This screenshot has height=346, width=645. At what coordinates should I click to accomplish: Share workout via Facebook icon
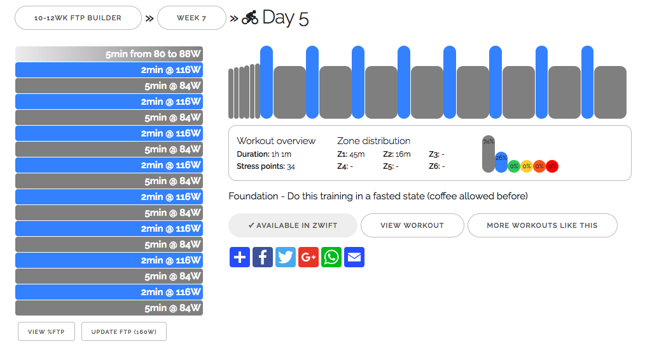point(262,257)
